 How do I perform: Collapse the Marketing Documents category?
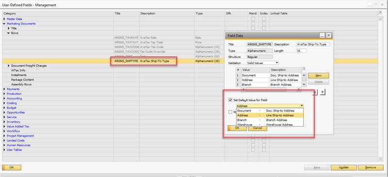point(4,24)
